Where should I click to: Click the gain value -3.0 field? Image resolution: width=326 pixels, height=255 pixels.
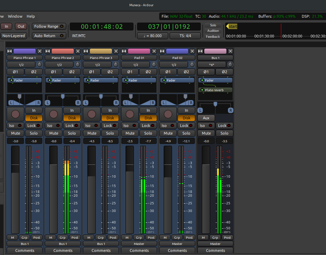pos(16,141)
